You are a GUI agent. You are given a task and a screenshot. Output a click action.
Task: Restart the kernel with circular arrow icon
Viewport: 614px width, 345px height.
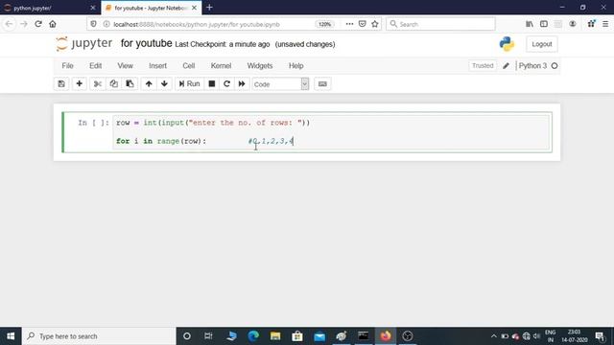pyautogui.click(x=226, y=83)
